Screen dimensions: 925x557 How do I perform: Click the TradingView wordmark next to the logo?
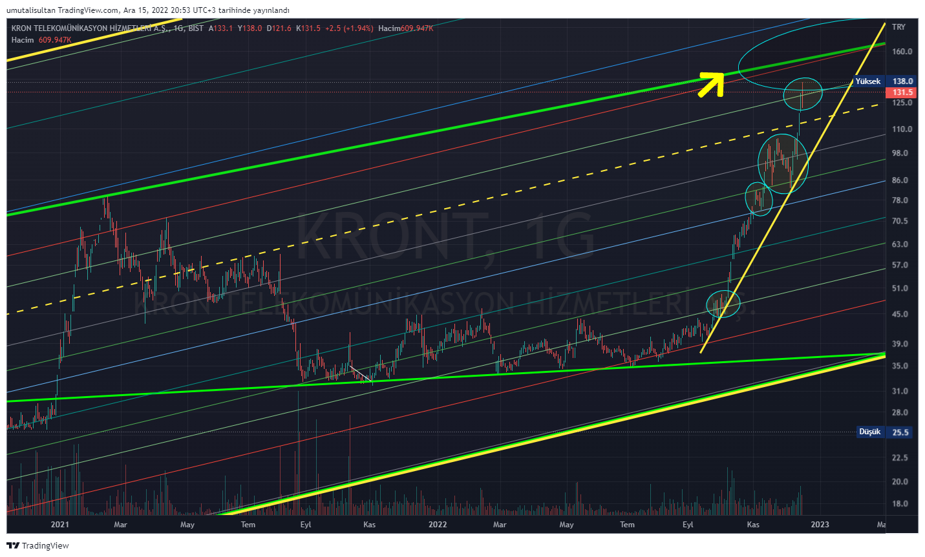(45, 546)
